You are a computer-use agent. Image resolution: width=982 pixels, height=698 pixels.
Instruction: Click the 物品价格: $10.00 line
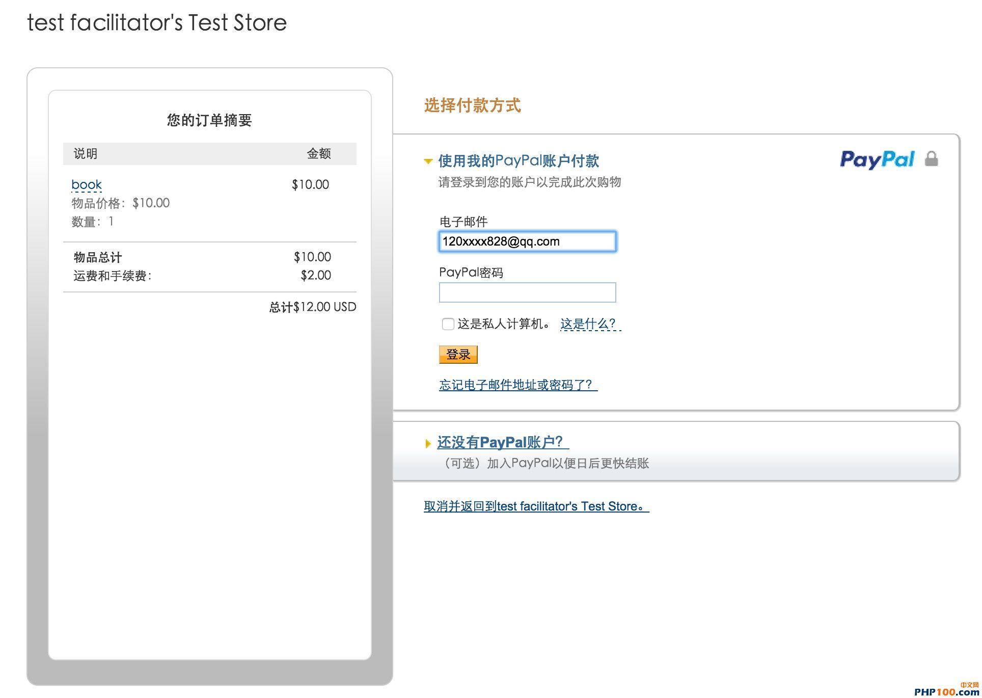click(x=121, y=203)
